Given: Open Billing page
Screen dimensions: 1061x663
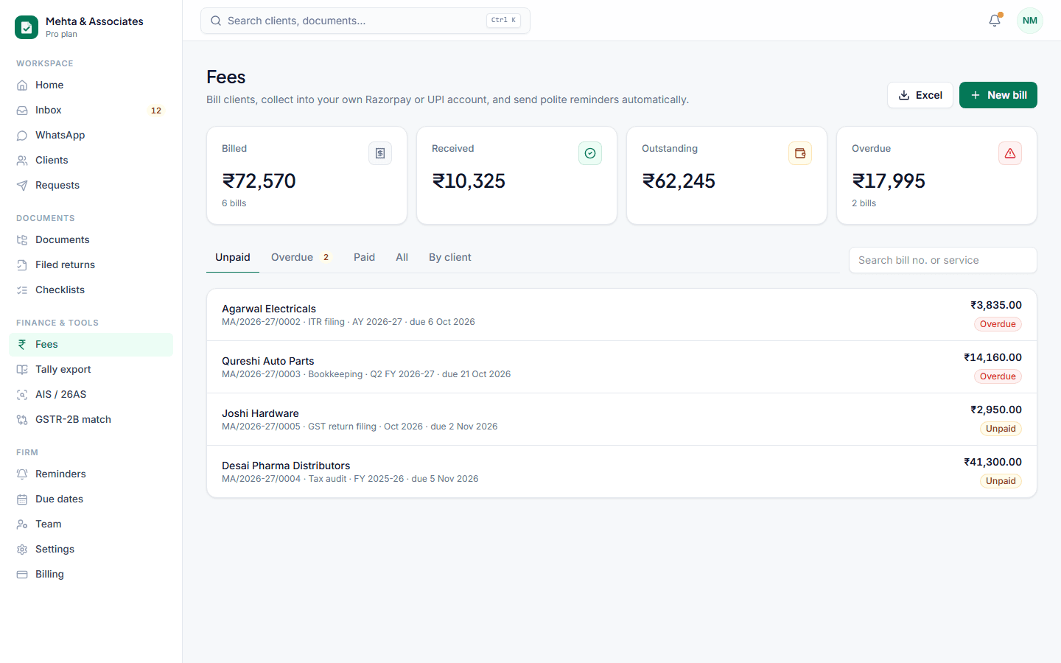Looking at the screenshot, I should click(91, 574).
